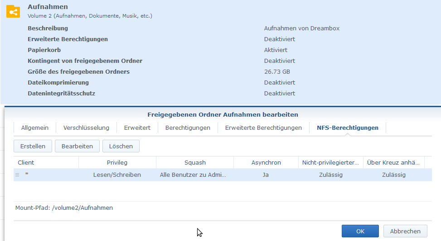Select the Lesen/Schreiben cell in the NFS rule row
Viewport: 441px width, 241px height.
point(117,175)
